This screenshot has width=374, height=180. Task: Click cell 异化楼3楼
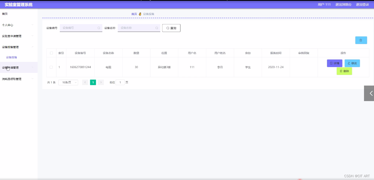164,67
